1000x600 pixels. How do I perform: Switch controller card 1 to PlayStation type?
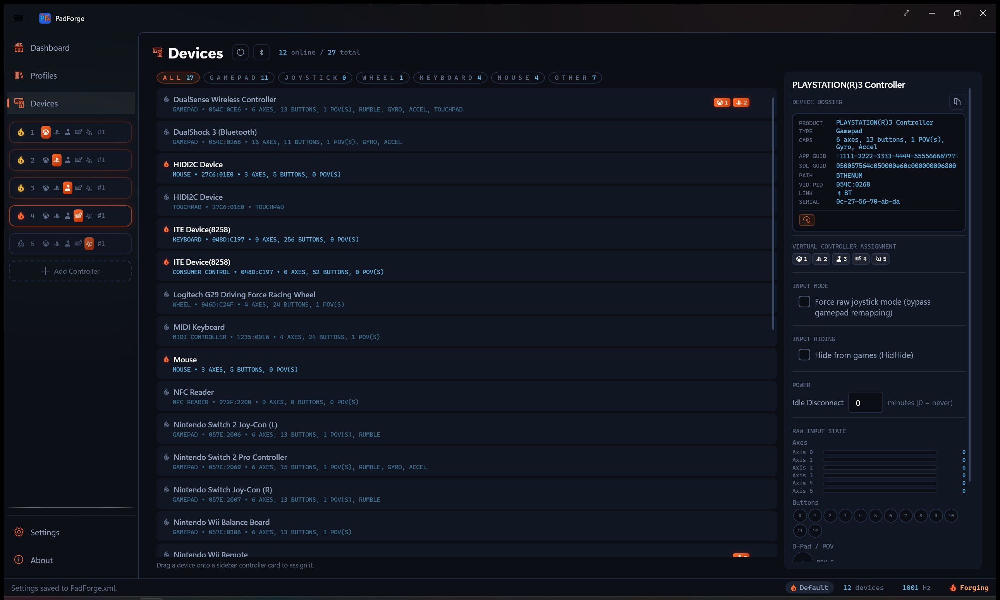pos(57,132)
